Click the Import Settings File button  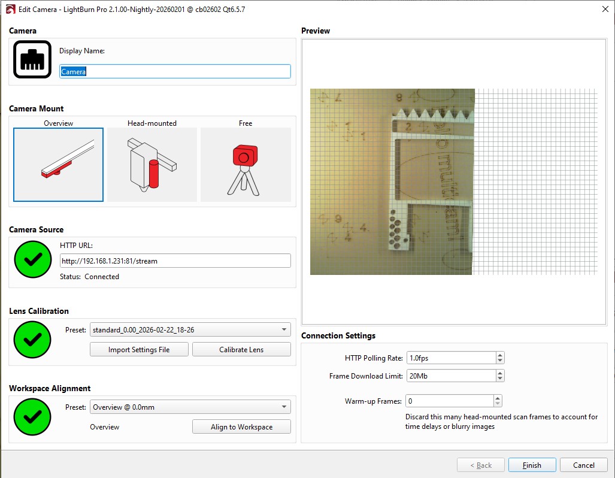139,350
